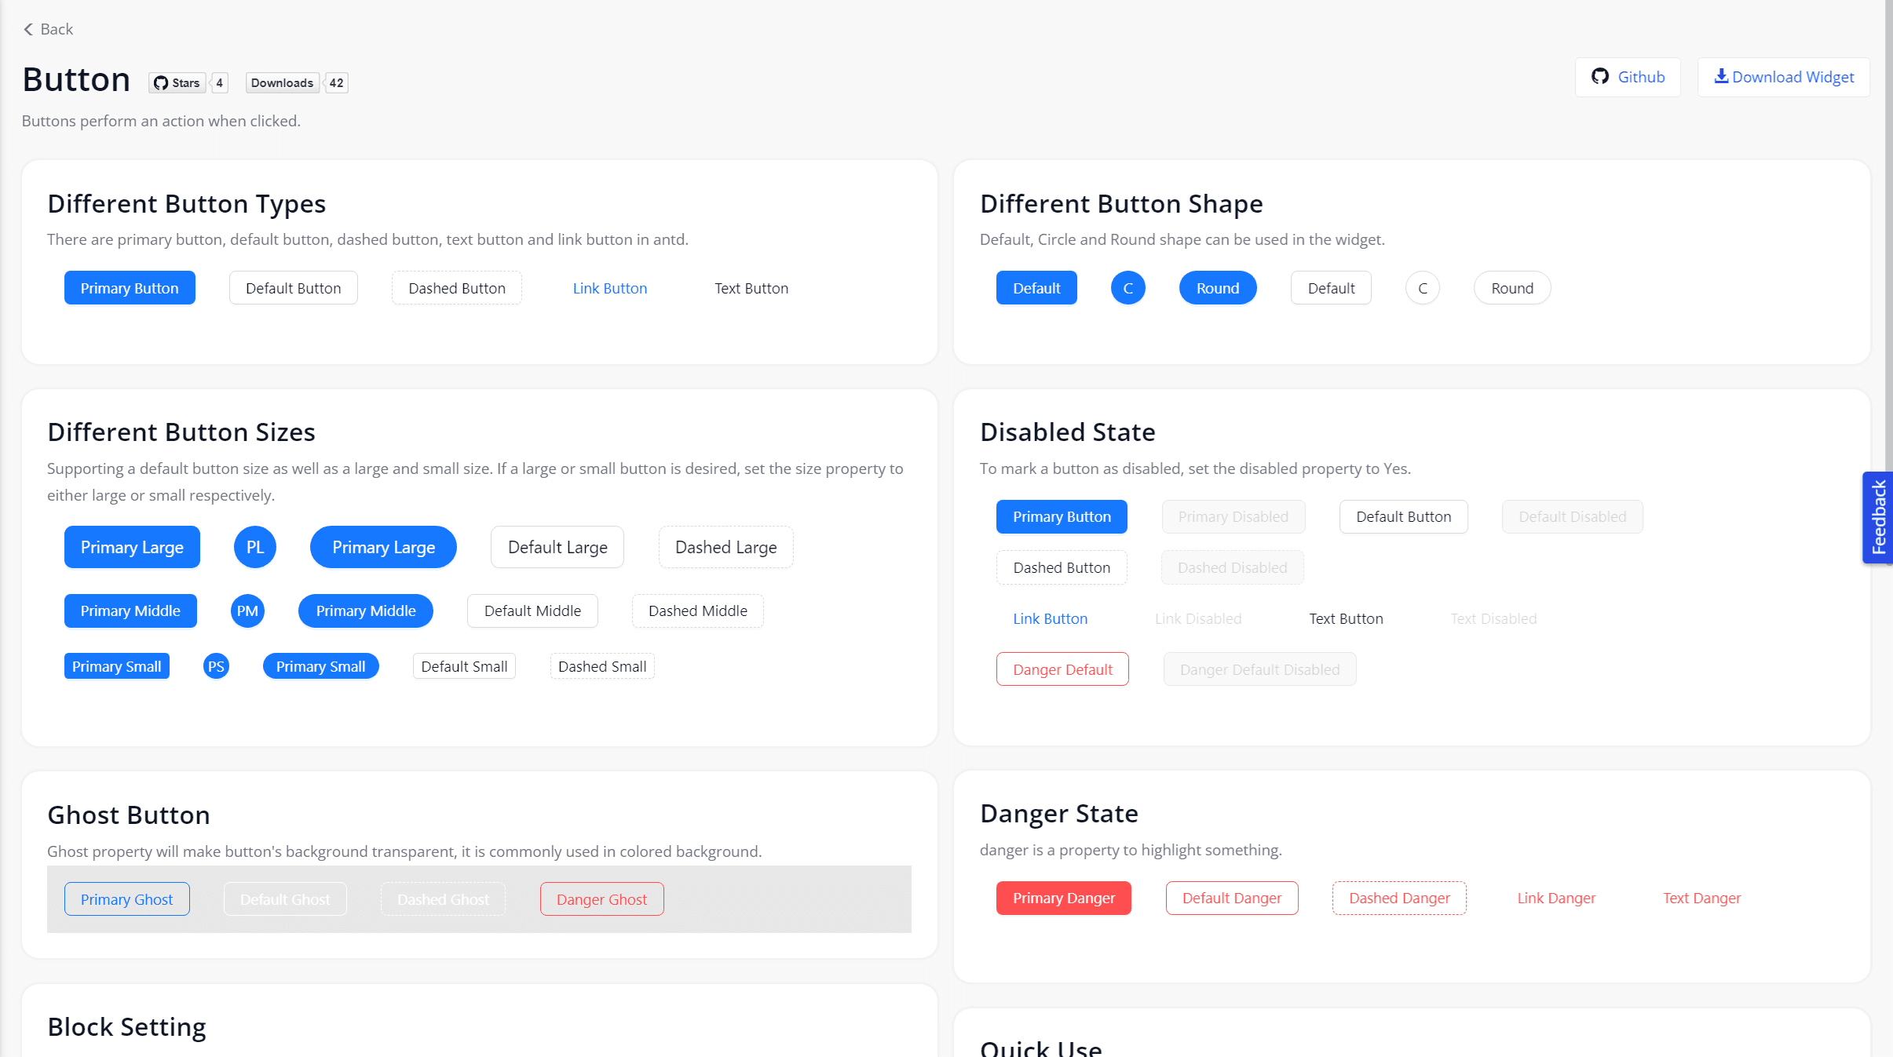Click the 'PM' circular primary middle button

247,610
